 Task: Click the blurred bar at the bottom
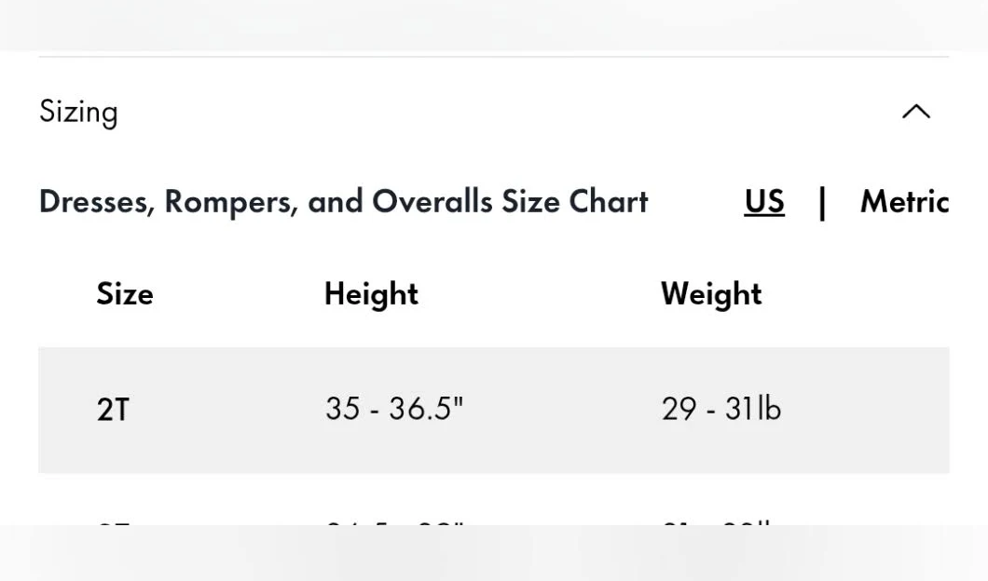pyautogui.click(x=494, y=554)
